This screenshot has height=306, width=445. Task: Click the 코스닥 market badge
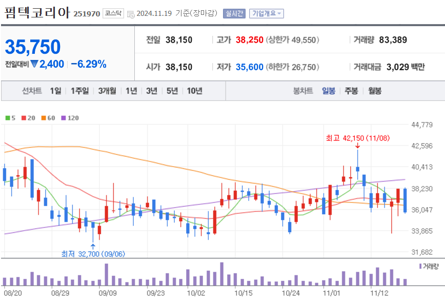pos(113,13)
